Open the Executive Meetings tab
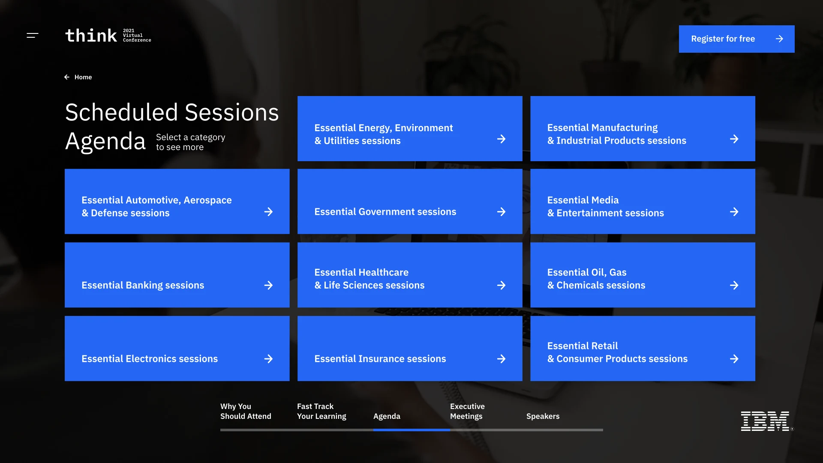 [467, 411]
